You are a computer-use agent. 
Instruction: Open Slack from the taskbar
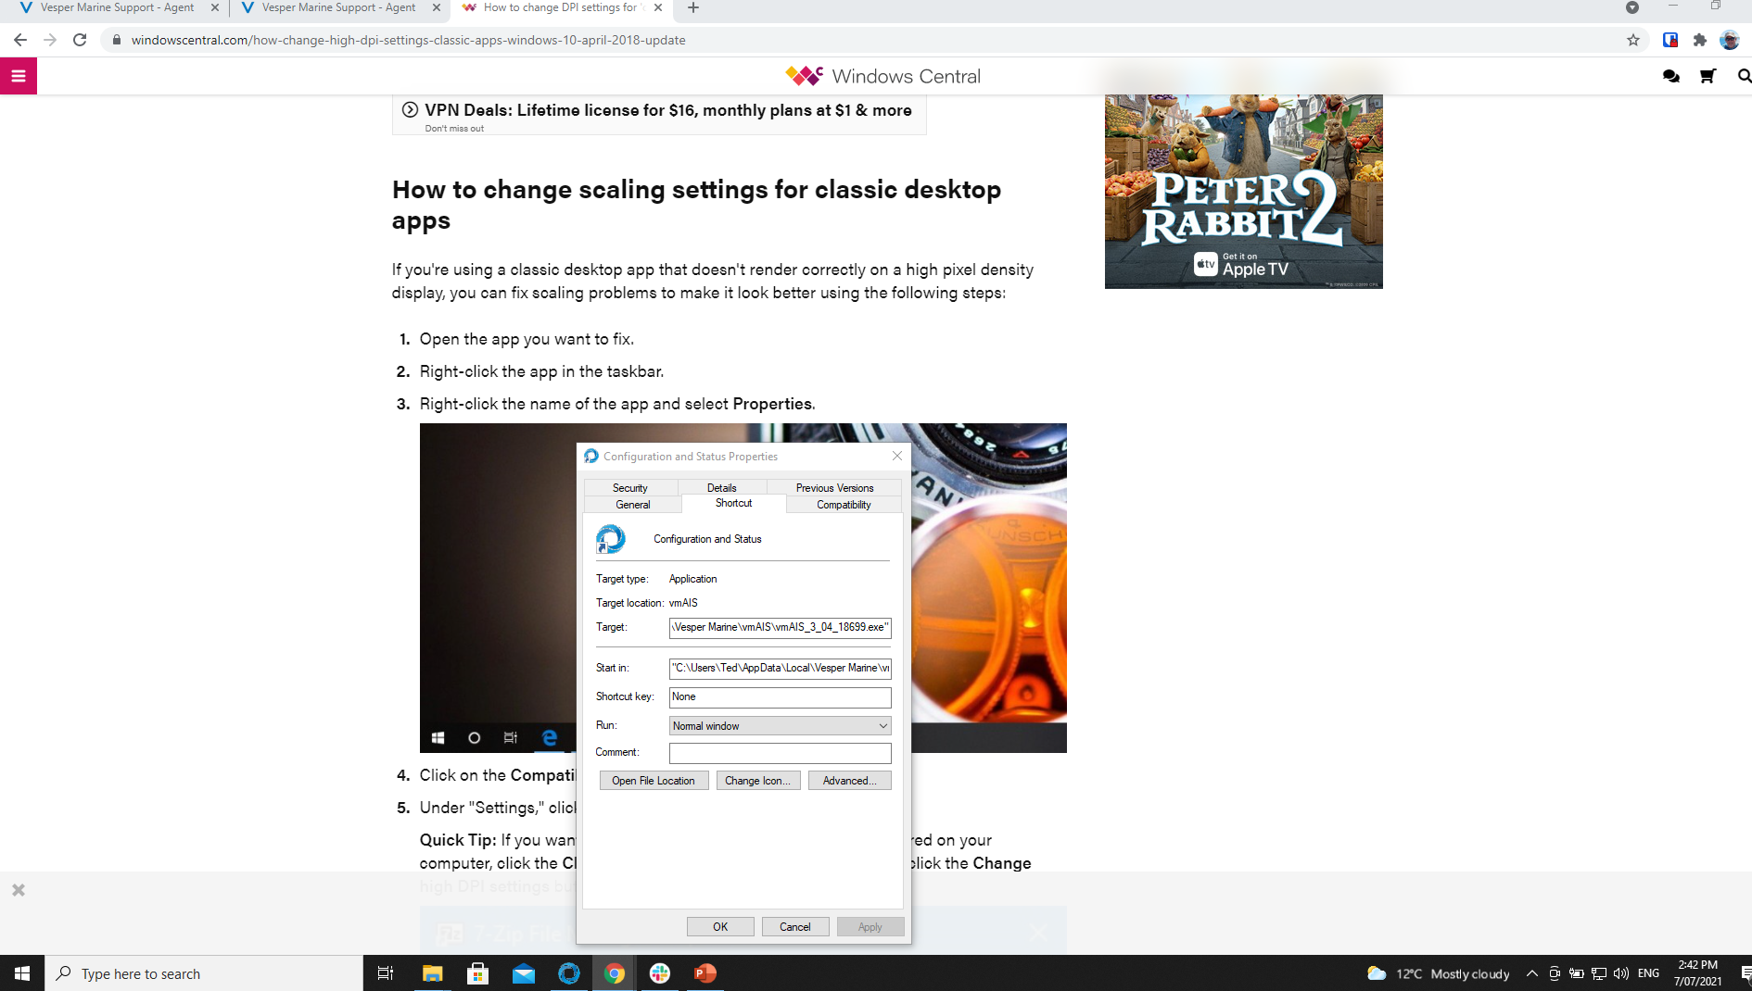pos(659,973)
